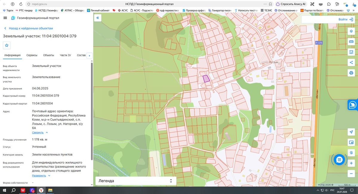
Task: Open the map layers panel icon
Action: click(351, 31)
